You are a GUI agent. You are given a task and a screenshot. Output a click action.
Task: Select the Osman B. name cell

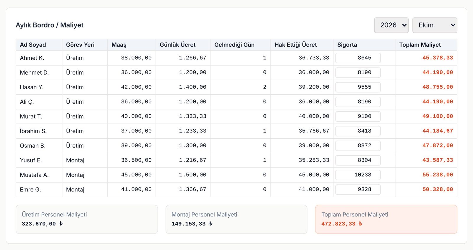click(x=39, y=146)
